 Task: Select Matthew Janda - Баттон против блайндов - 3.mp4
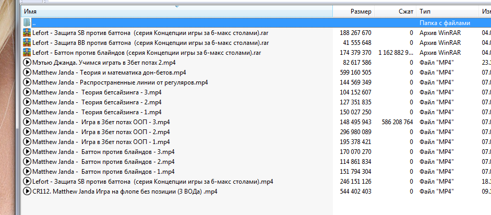pos(103,152)
